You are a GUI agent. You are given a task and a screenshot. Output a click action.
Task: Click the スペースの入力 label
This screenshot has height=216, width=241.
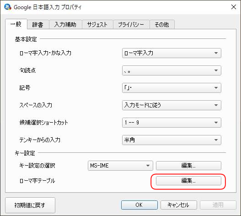(x=36, y=105)
